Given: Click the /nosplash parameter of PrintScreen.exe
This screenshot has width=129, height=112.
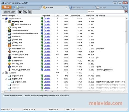Looking at the screenshot, I should 100,49.
